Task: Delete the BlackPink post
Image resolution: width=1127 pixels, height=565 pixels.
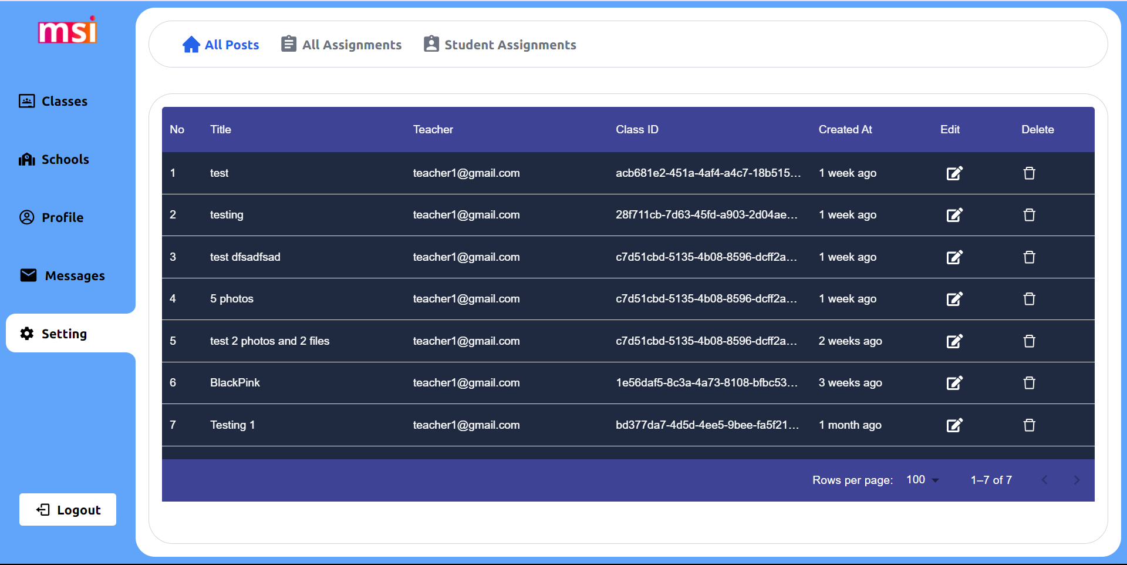Action: point(1030,383)
